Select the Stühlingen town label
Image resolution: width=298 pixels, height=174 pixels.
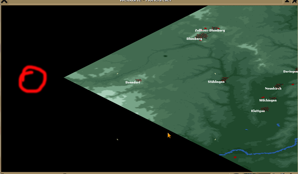pyautogui.click(x=216, y=82)
